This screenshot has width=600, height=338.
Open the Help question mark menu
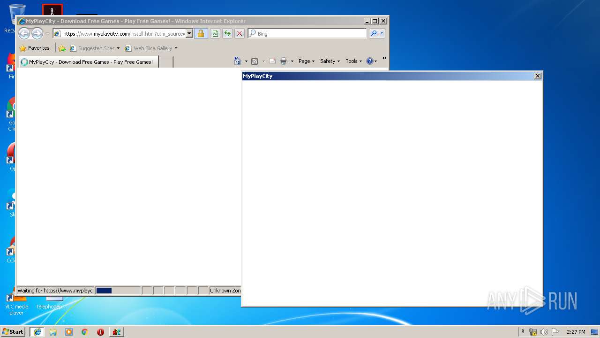point(371,61)
